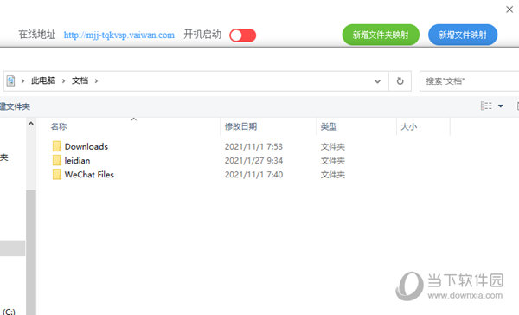
Task: Close the window with the X button
Action: click(509, 10)
